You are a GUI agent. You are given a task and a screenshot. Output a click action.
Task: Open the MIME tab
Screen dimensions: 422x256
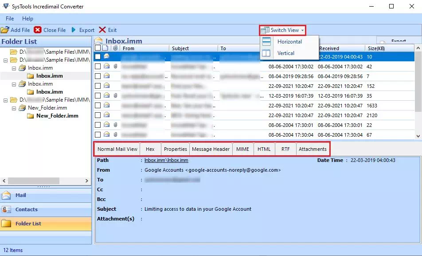pyautogui.click(x=242, y=149)
